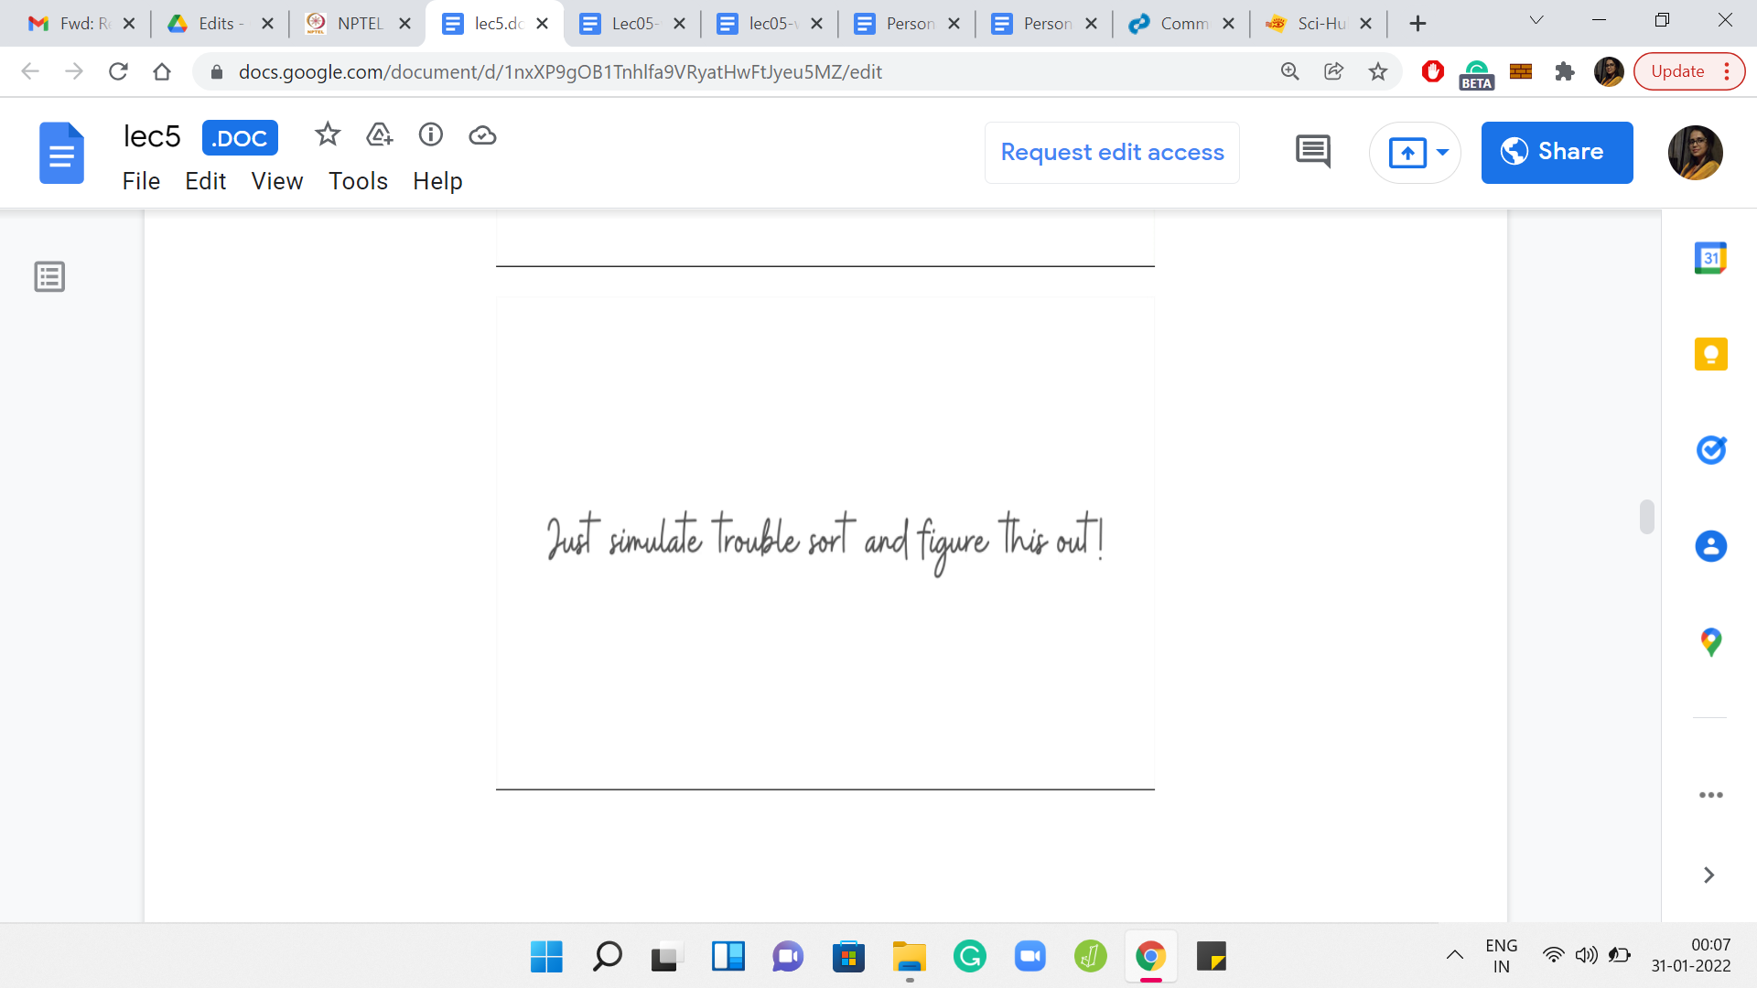Open Google Calendar in the side panel
1757x988 pixels.
pos(1710,258)
